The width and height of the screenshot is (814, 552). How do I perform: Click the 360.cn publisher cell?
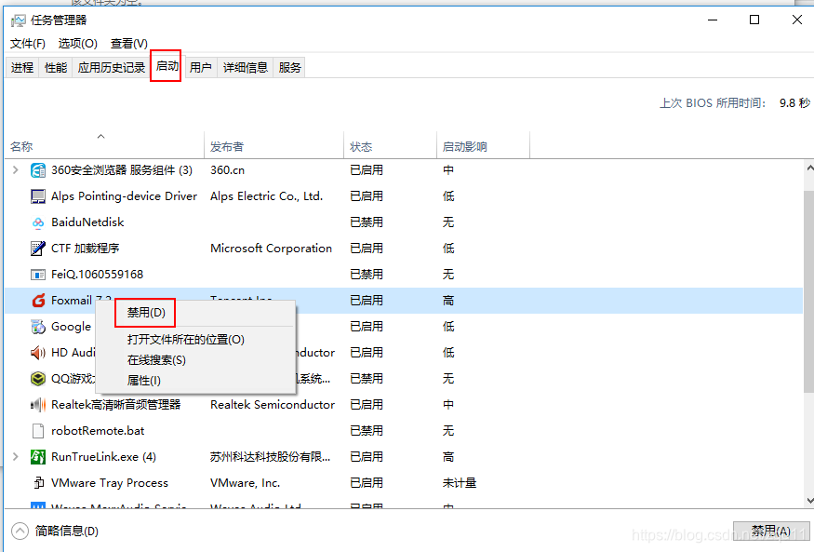click(x=227, y=170)
